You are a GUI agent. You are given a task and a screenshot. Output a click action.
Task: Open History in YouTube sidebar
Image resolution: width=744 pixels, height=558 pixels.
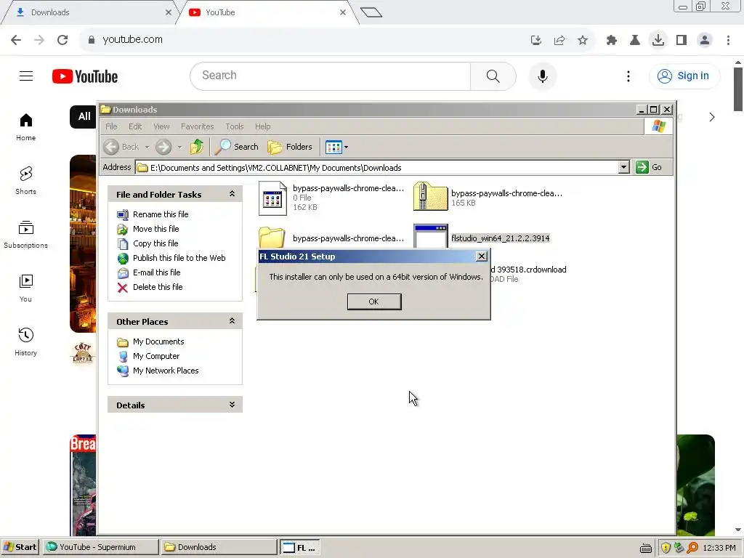pyautogui.click(x=25, y=342)
